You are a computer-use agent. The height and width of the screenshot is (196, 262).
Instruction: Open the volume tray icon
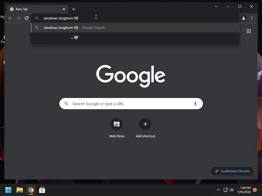coord(231,190)
